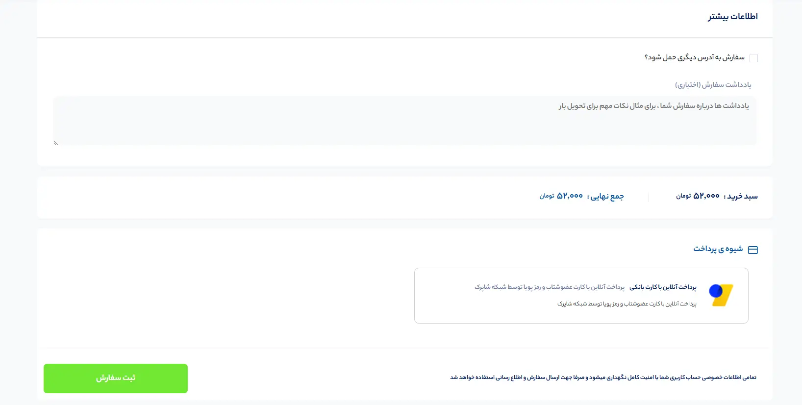The width and height of the screenshot is (802, 405).
Task: Click the lower payment description line under the title
Action: click(x=627, y=304)
